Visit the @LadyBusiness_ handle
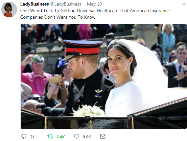This screenshot has height=141, width=187. (67, 4)
